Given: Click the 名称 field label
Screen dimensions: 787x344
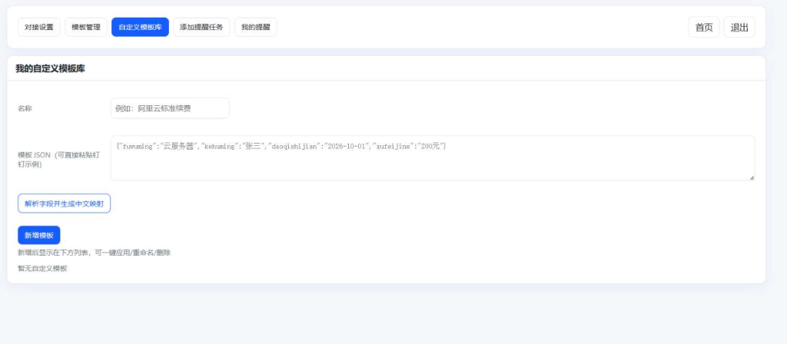Looking at the screenshot, I should pos(25,108).
